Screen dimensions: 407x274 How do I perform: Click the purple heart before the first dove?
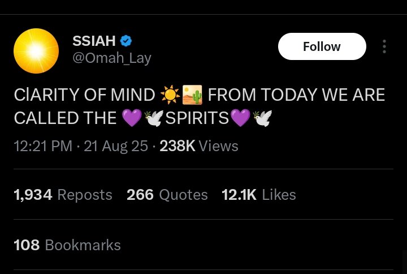coord(131,118)
